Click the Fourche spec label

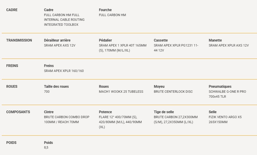(105, 10)
